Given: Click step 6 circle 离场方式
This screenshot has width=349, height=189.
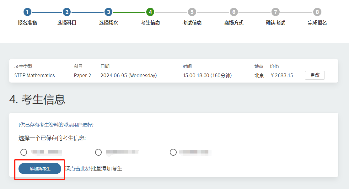Looking at the screenshot, I should [x=234, y=12].
